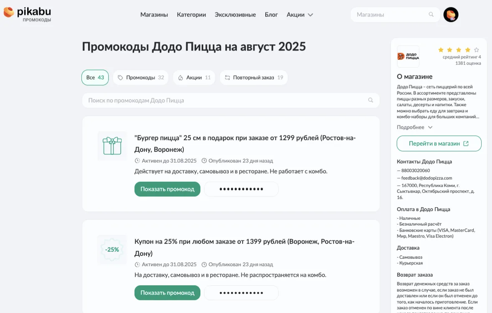Click the Контакты Додо Пицца heading
This screenshot has height=313, width=492.
pyautogui.click(x=424, y=162)
